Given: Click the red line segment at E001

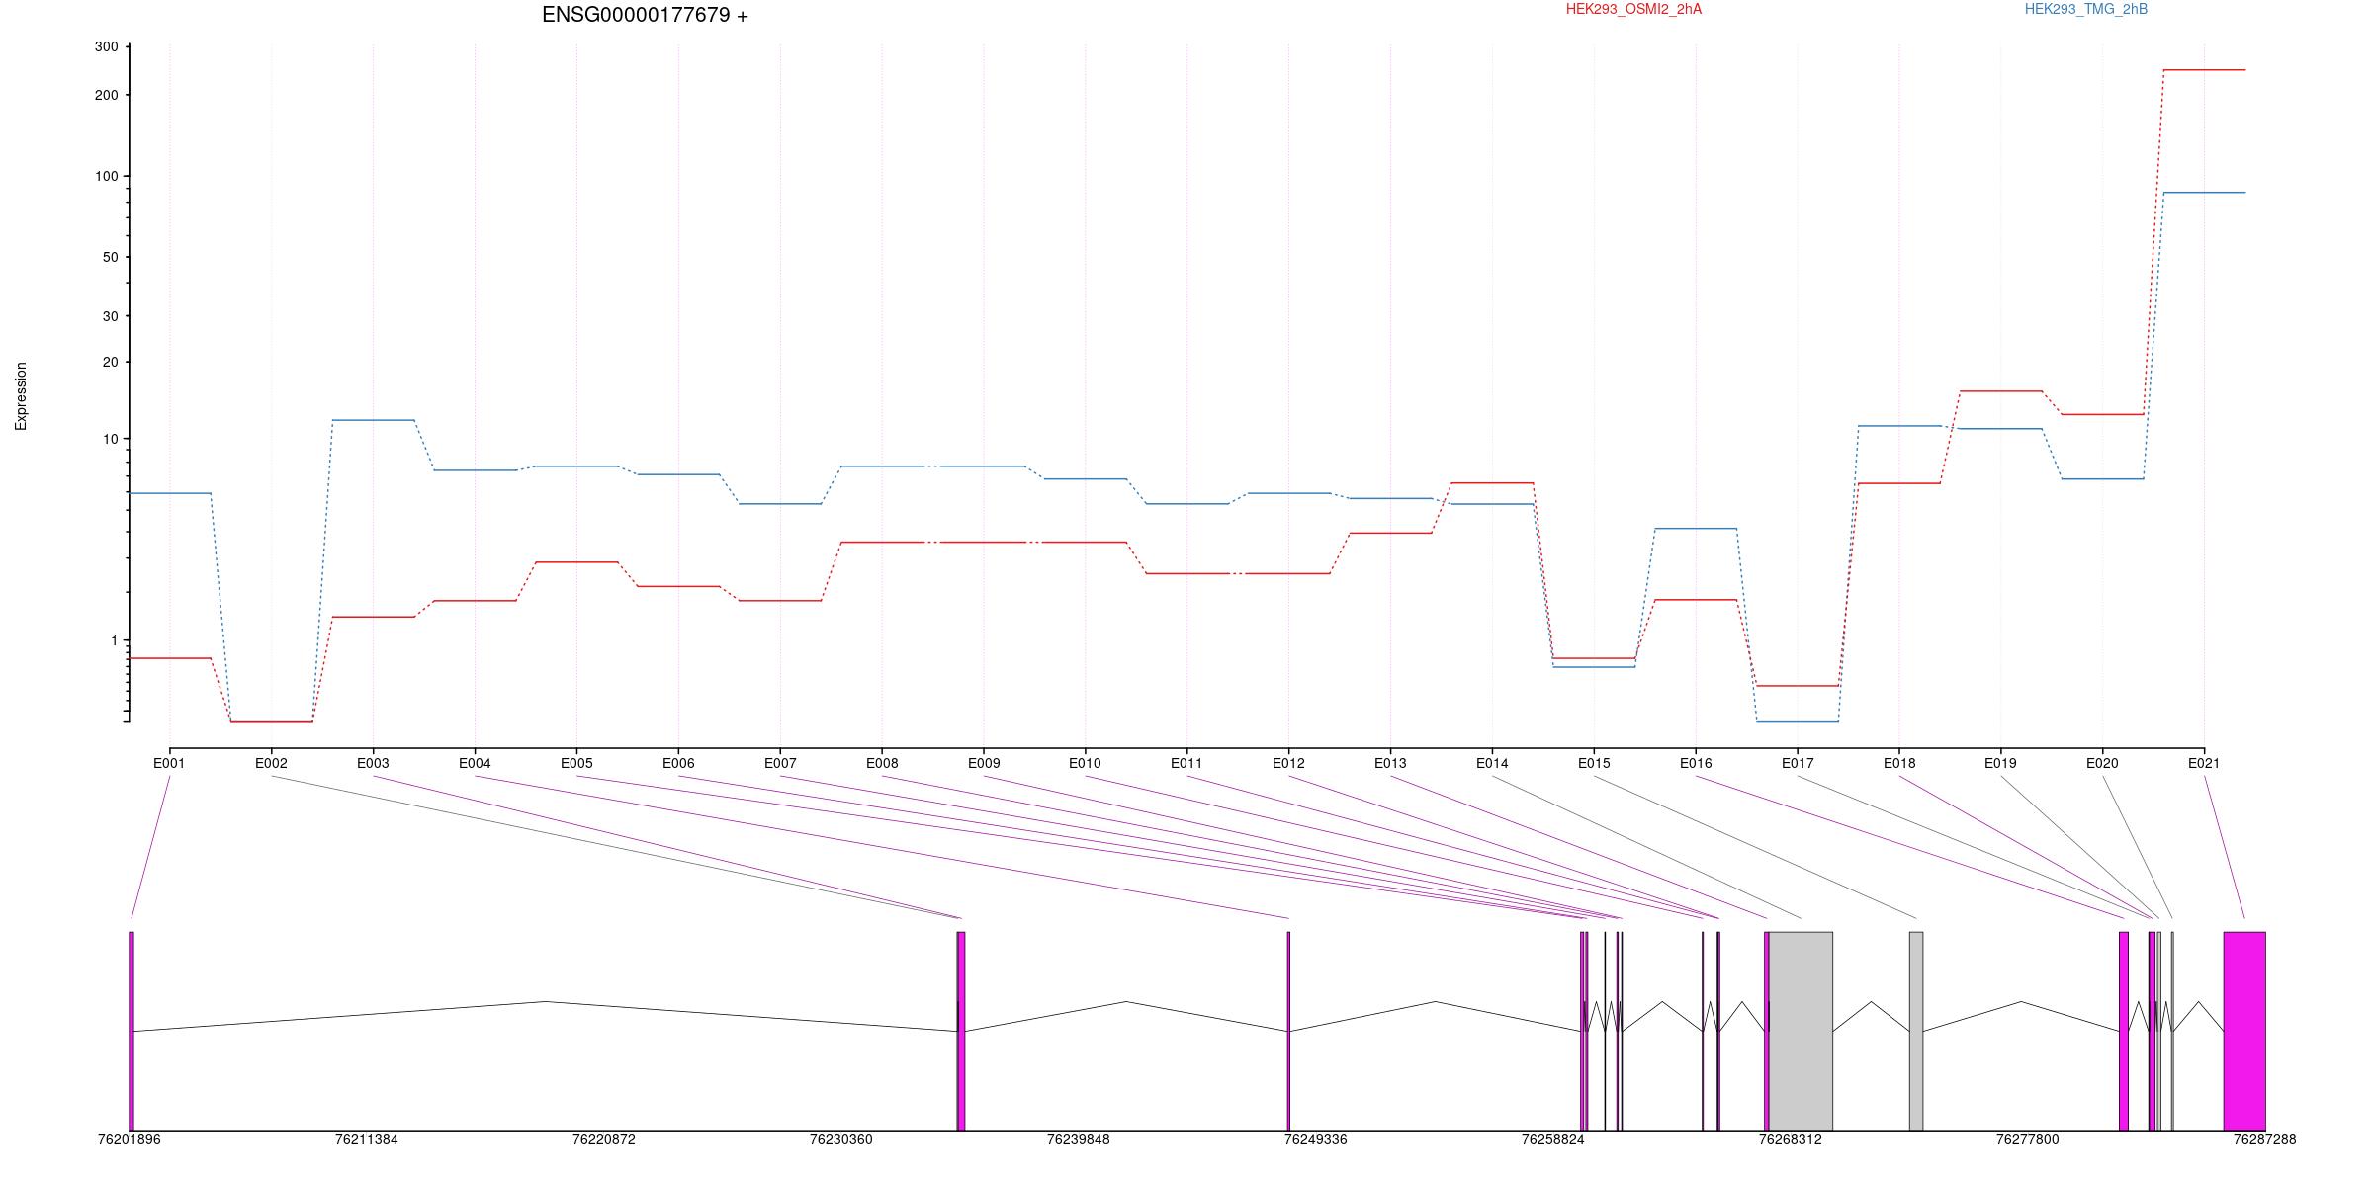Looking at the screenshot, I should (x=169, y=658).
